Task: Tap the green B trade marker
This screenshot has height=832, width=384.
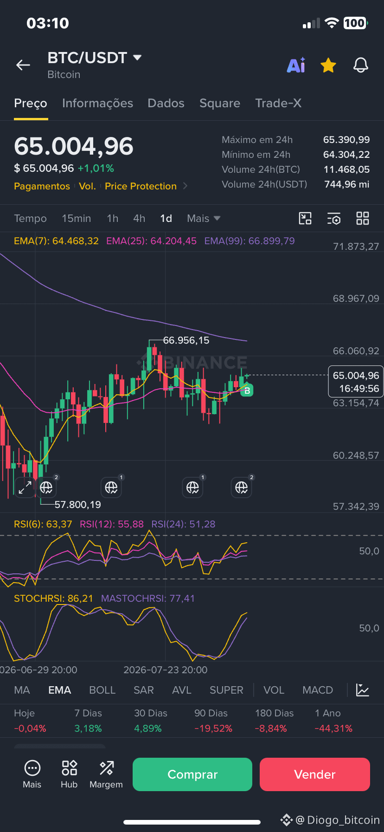Action: coord(247,391)
